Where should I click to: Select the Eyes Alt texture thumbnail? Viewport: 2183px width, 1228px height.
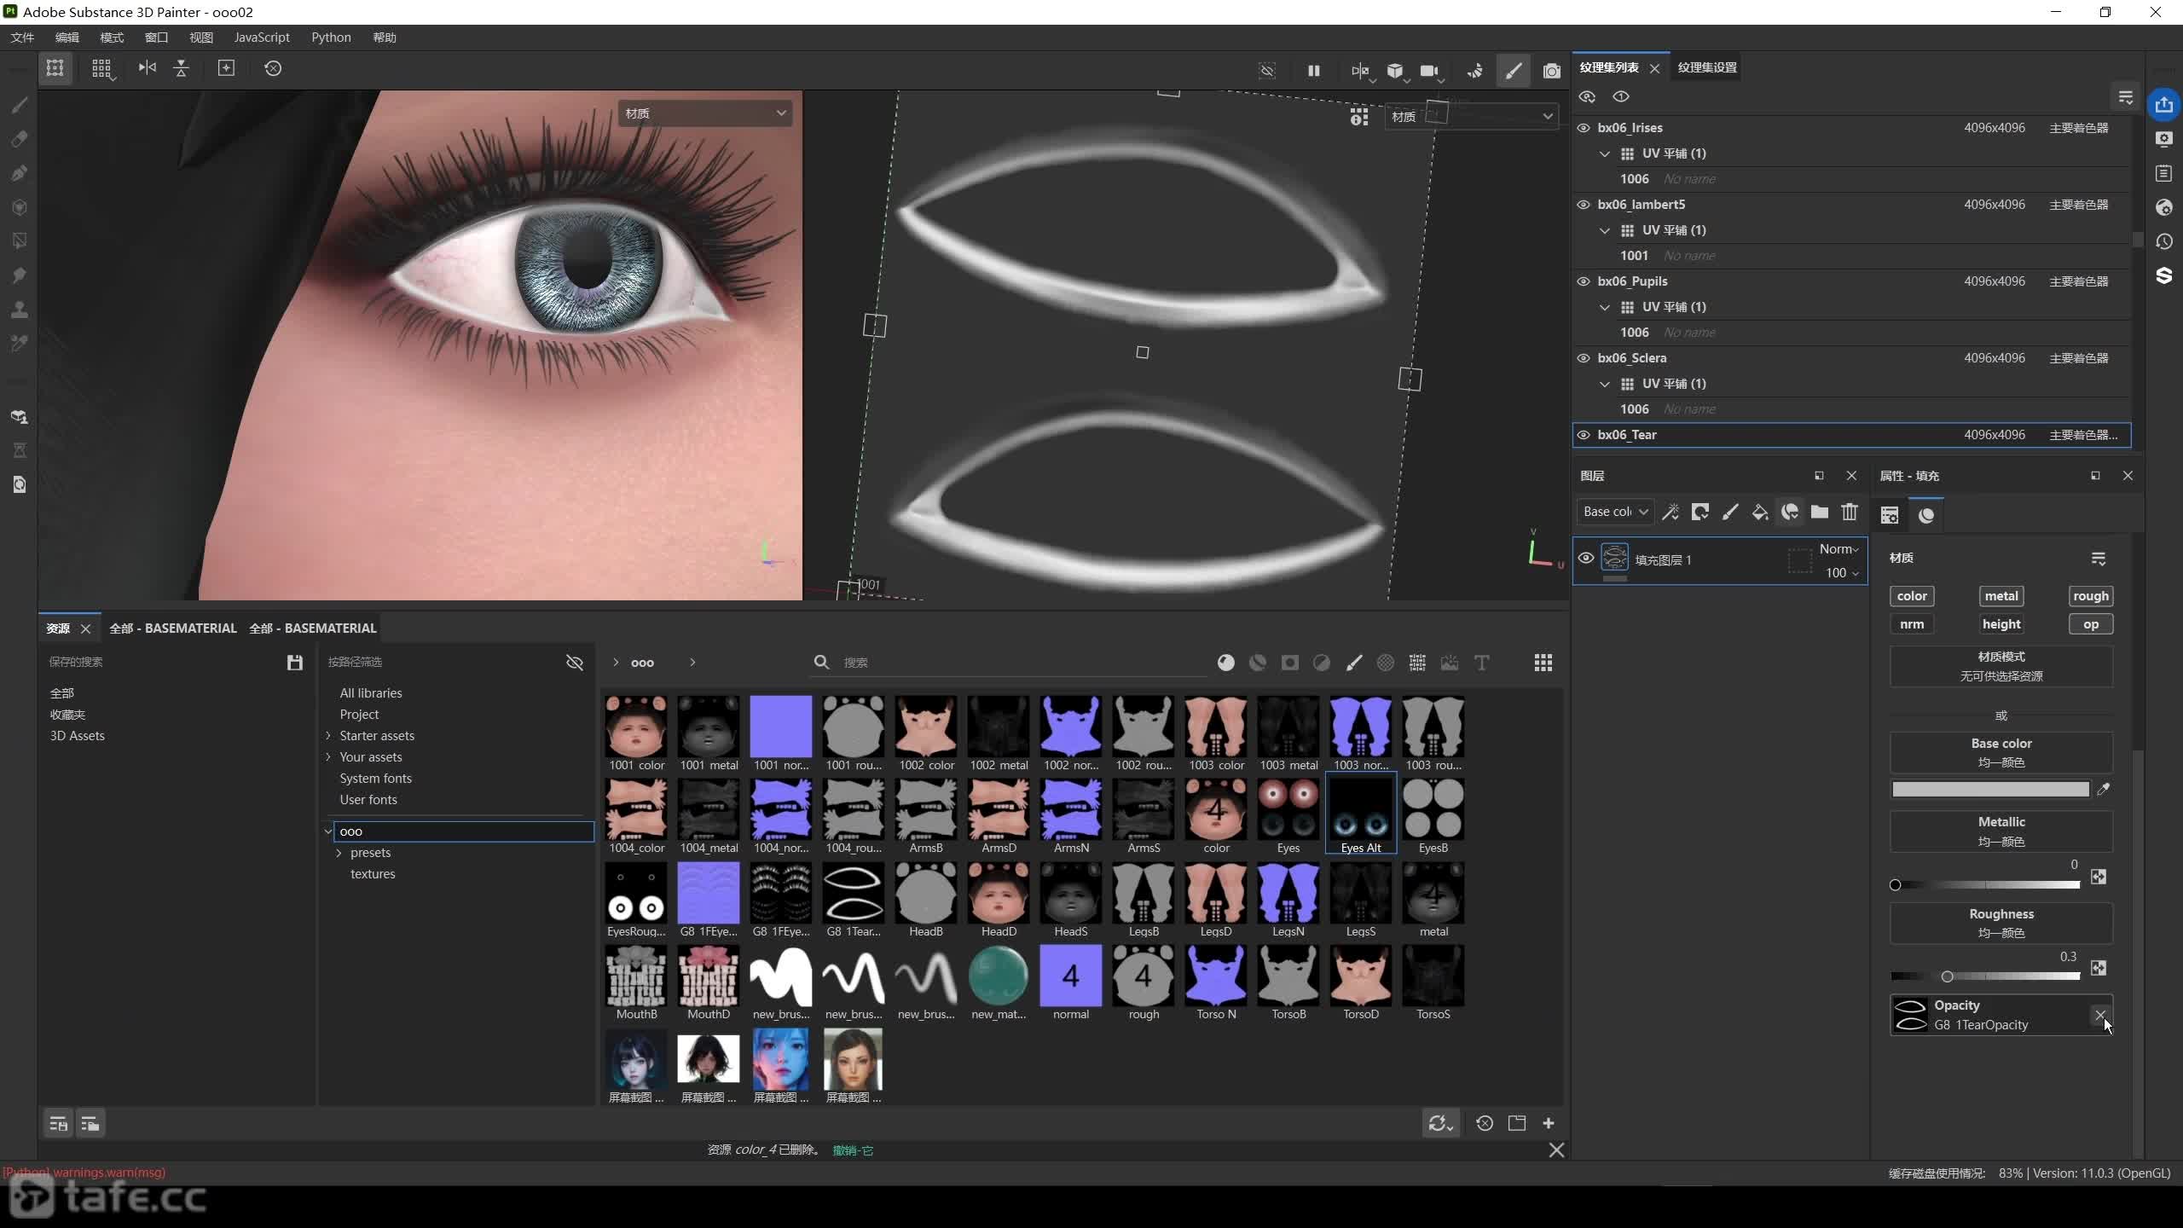click(x=1361, y=814)
